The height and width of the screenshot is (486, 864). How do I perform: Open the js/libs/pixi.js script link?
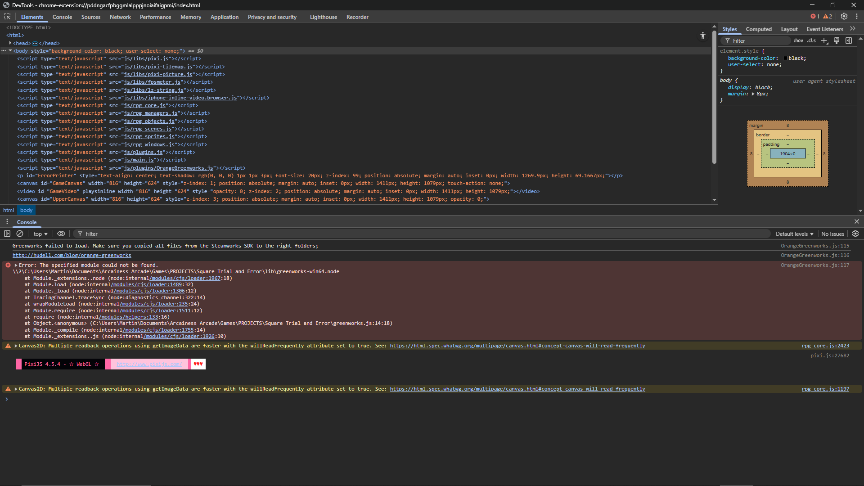click(x=147, y=59)
